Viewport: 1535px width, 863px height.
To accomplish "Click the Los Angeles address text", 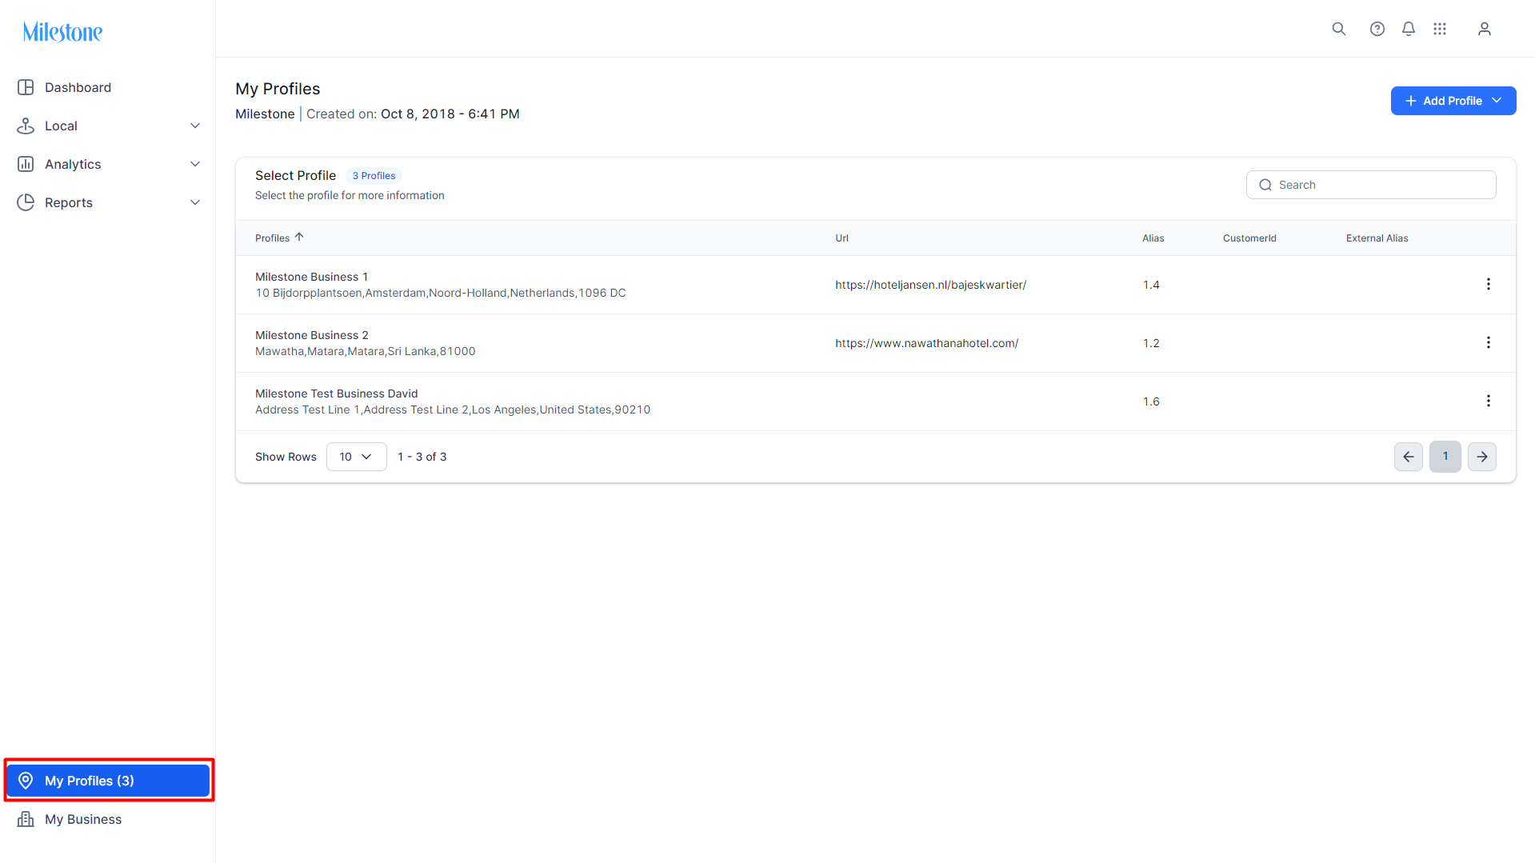I will 453,410.
